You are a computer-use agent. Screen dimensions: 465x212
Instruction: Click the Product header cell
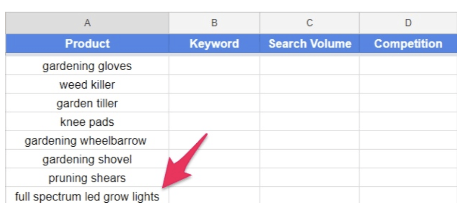(87, 44)
